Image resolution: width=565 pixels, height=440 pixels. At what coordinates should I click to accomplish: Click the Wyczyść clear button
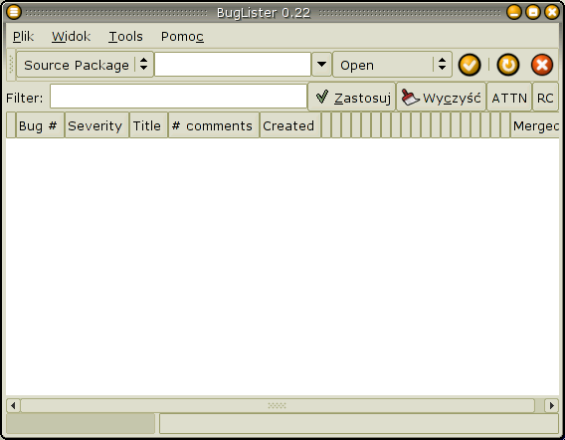coord(441,98)
